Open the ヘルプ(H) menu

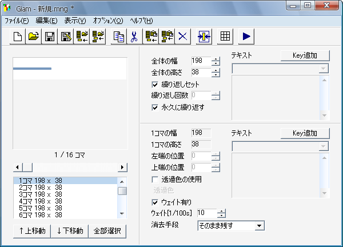[x=141, y=21]
